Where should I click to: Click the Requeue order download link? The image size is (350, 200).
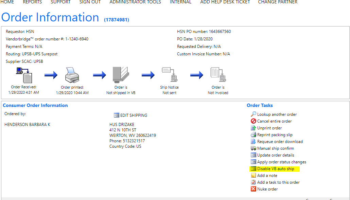pyautogui.click(x=280, y=142)
